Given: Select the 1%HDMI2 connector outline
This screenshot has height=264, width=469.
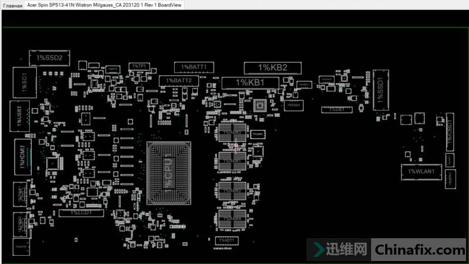Looking at the screenshot, I should point(23,157).
